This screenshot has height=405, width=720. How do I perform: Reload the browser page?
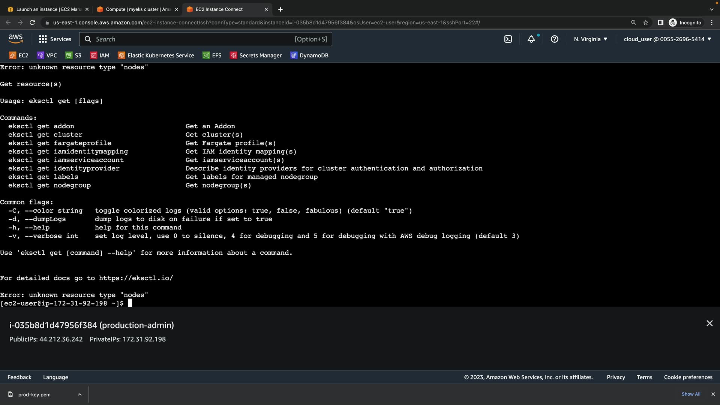pyautogui.click(x=32, y=22)
